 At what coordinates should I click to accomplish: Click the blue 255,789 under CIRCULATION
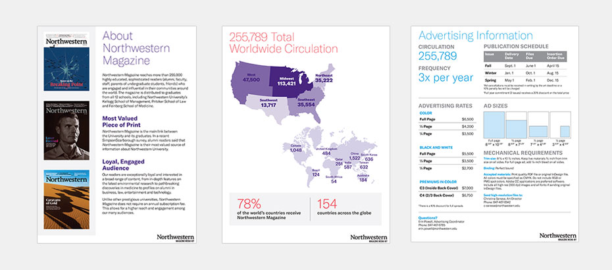pyautogui.click(x=438, y=56)
